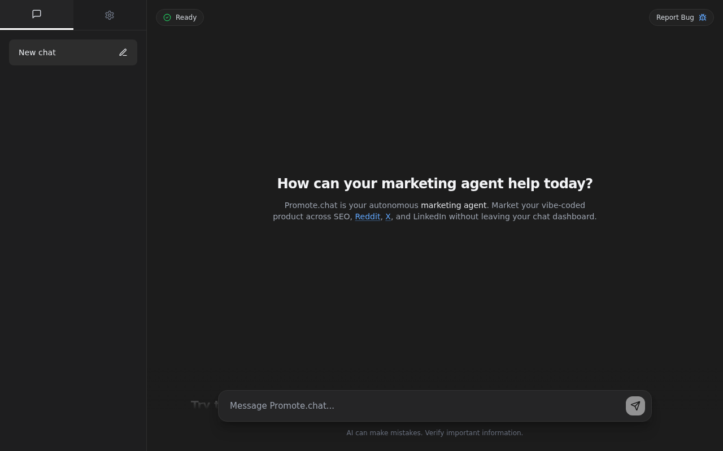Open the Report Bug dialog
The width and height of the screenshot is (723, 451).
(681, 17)
